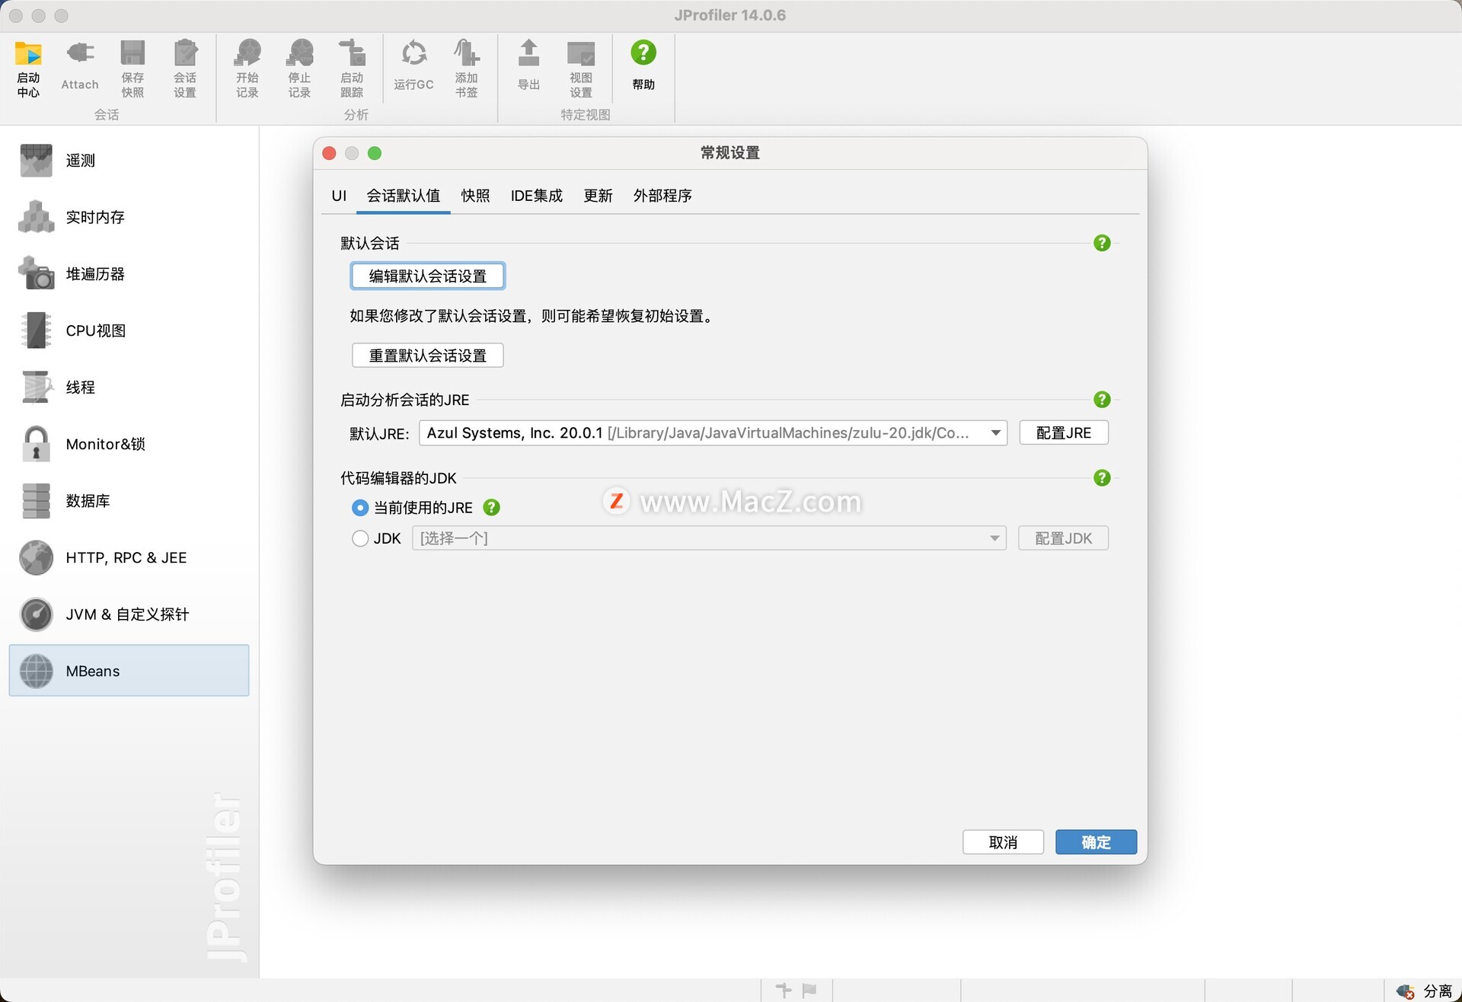Image resolution: width=1462 pixels, height=1002 pixels.
Task: Close the 常规设置 dialog with red button
Action: point(330,153)
